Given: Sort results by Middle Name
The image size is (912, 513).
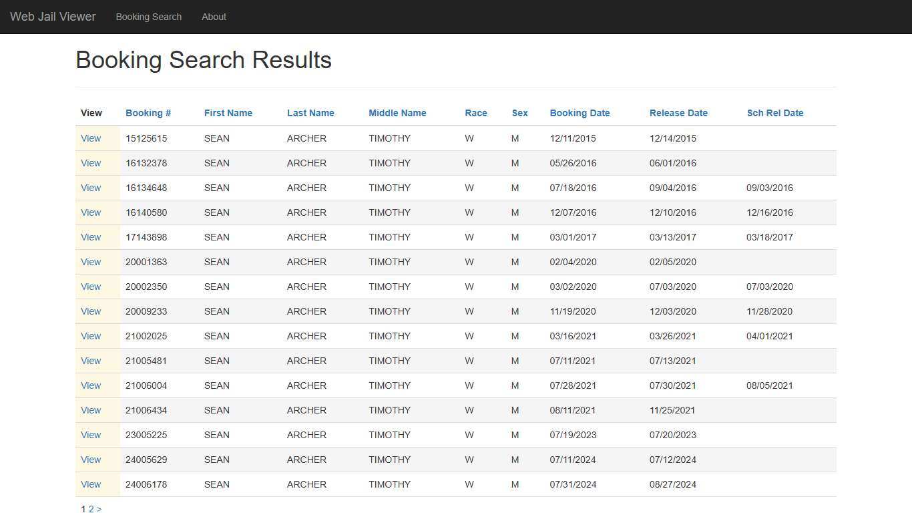Looking at the screenshot, I should point(397,113).
